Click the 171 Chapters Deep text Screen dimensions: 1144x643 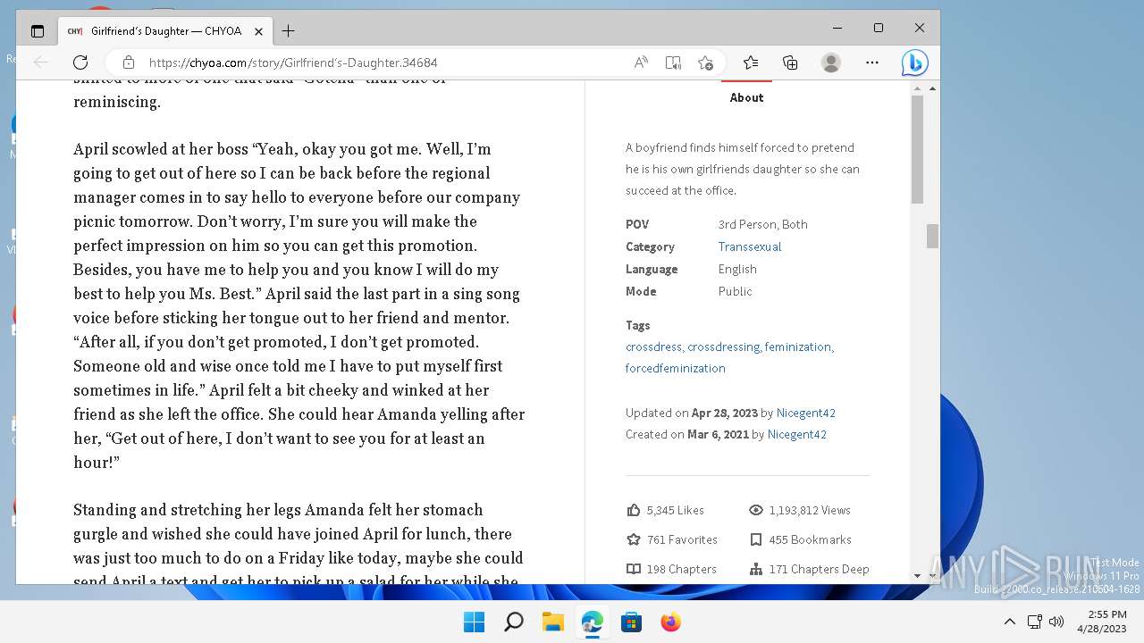click(820, 569)
